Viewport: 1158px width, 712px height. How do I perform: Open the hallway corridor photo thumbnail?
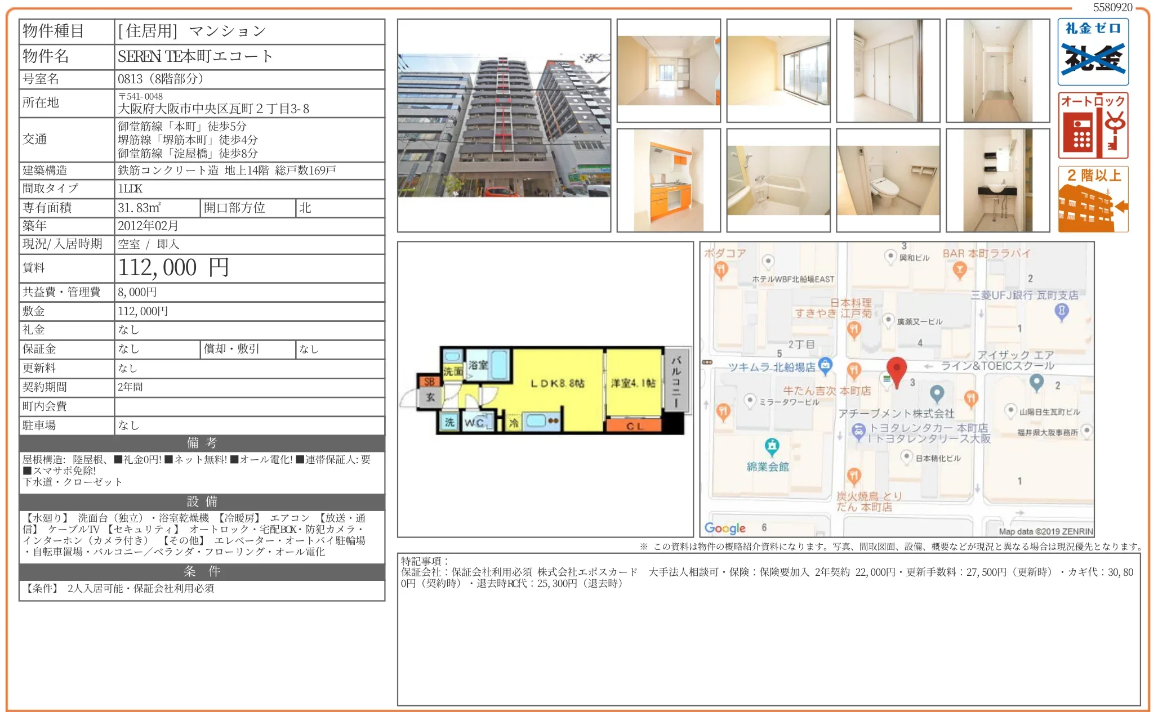[x=997, y=70]
